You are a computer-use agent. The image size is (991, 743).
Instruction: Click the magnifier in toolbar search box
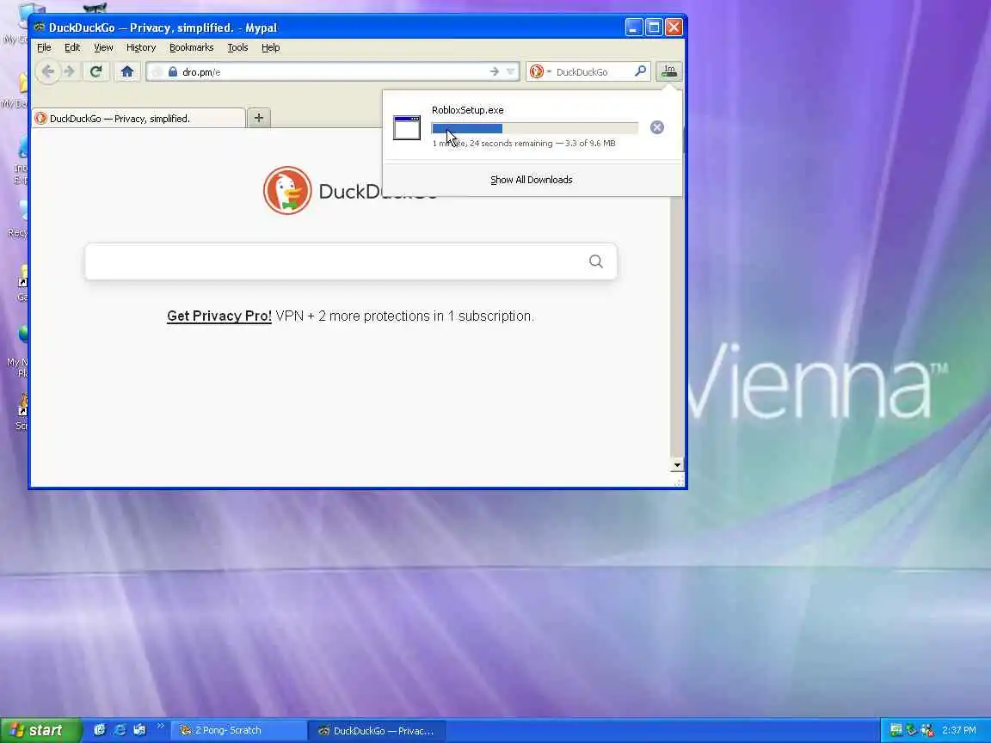tap(640, 71)
